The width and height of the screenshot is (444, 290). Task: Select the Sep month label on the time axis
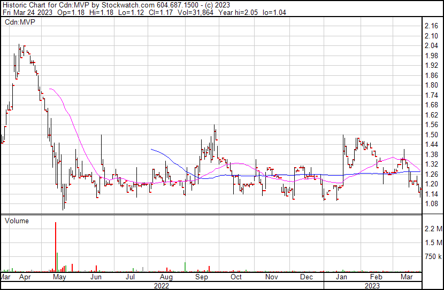(201, 277)
